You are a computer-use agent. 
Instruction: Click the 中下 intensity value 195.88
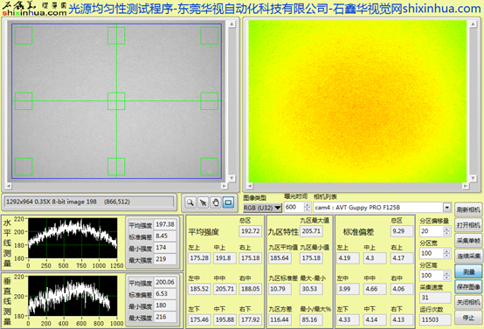225,319
